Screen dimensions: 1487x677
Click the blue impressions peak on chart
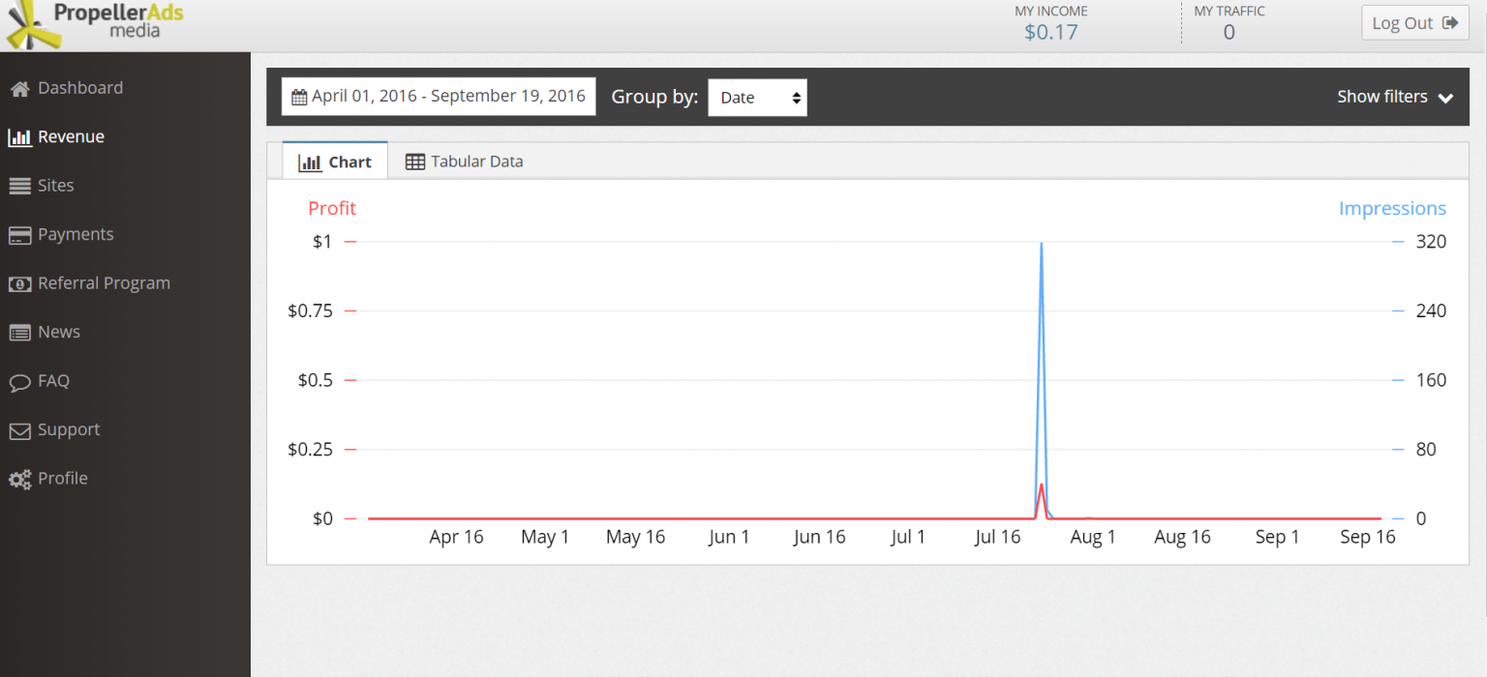[1041, 244]
